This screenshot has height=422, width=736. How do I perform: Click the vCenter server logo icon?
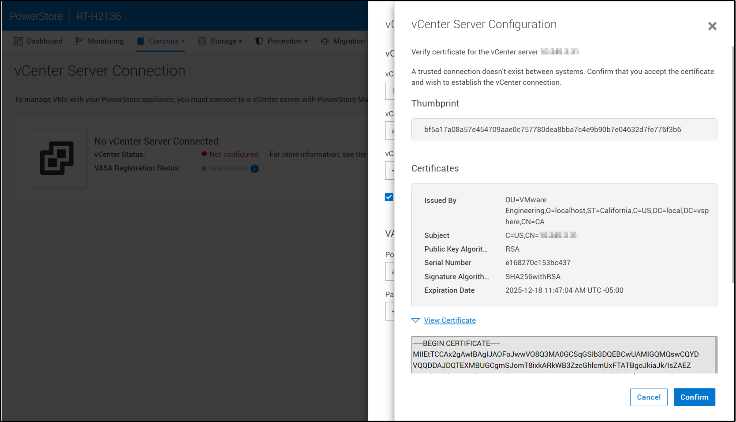click(x=57, y=158)
